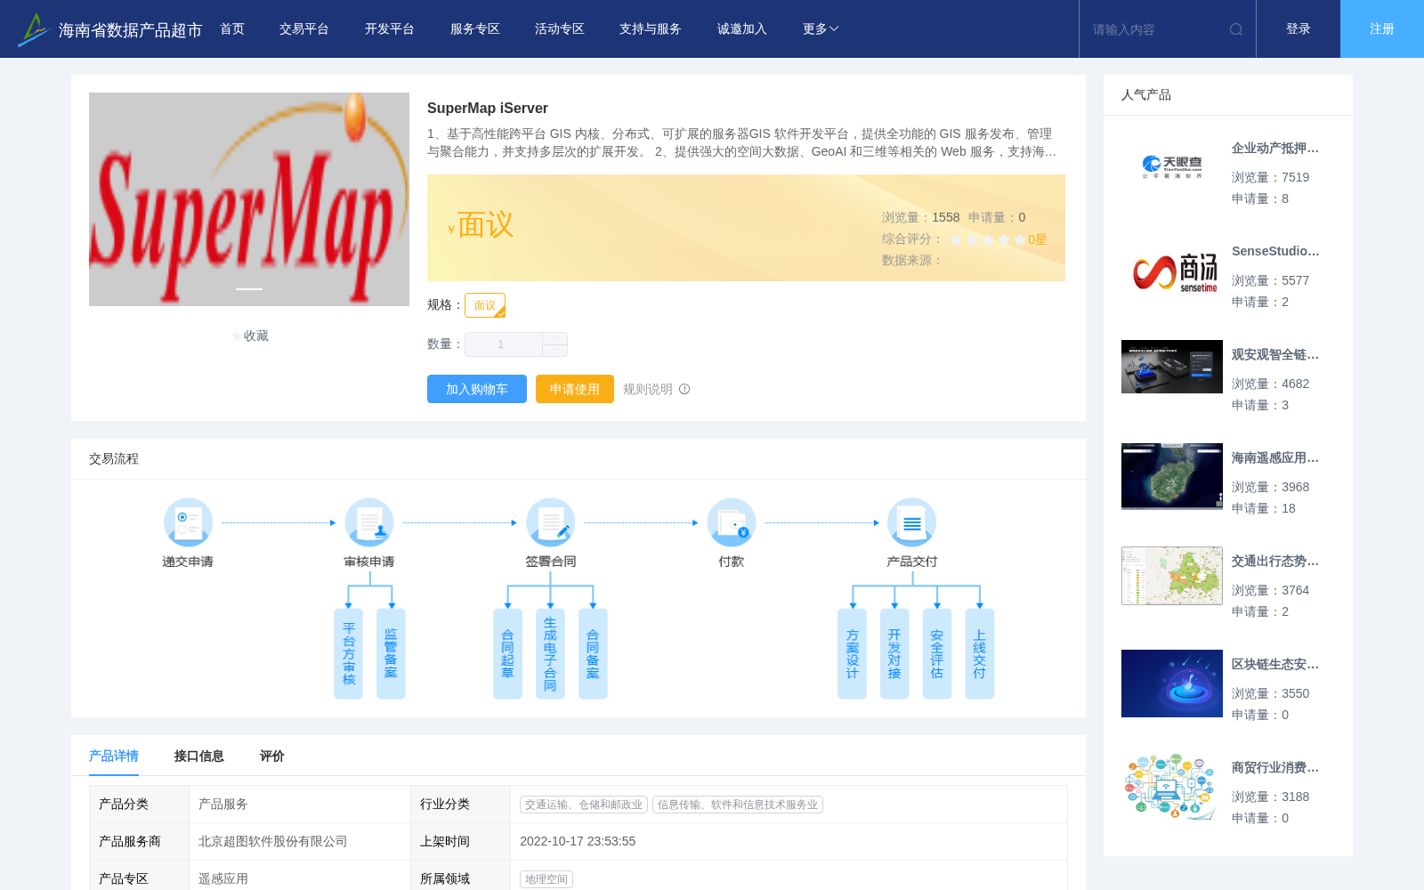Open the 天眼查 product thumbnail

1172,167
